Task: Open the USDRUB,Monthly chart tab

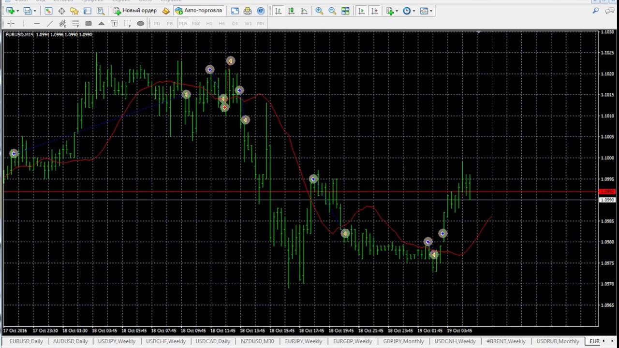Action: click(558, 341)
